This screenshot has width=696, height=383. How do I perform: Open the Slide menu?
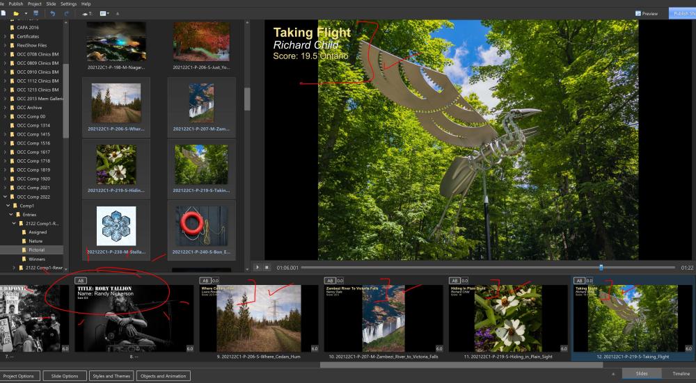51,3
